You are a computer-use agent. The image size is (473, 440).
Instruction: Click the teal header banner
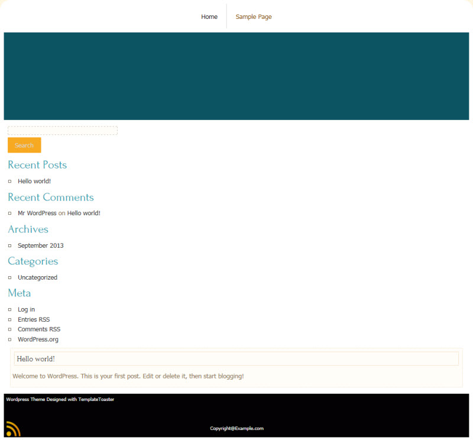[237, 76]
